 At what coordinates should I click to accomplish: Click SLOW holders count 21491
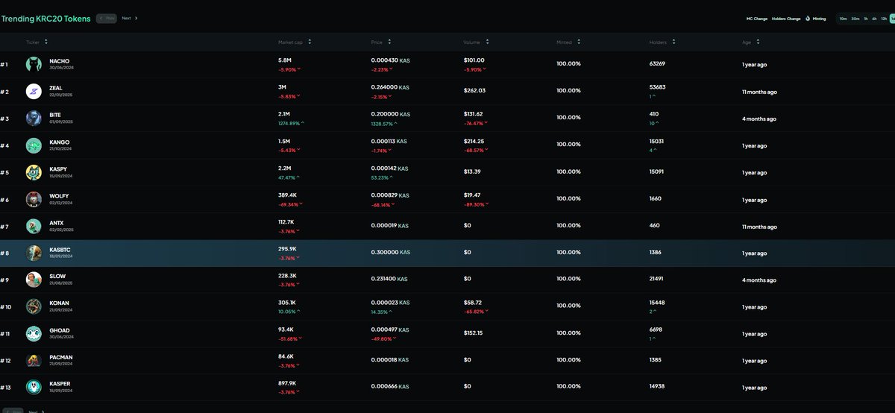pos(657,278)
